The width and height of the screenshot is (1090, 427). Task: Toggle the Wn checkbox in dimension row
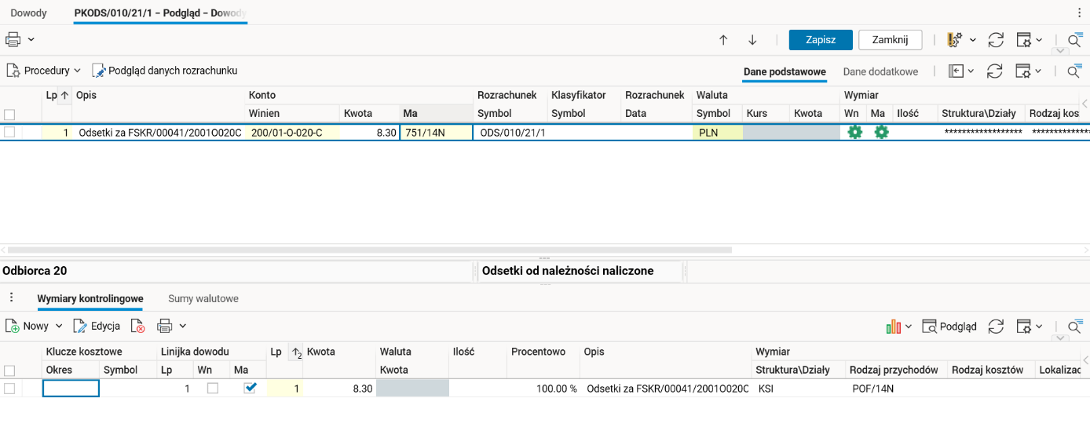pos(213,389)
